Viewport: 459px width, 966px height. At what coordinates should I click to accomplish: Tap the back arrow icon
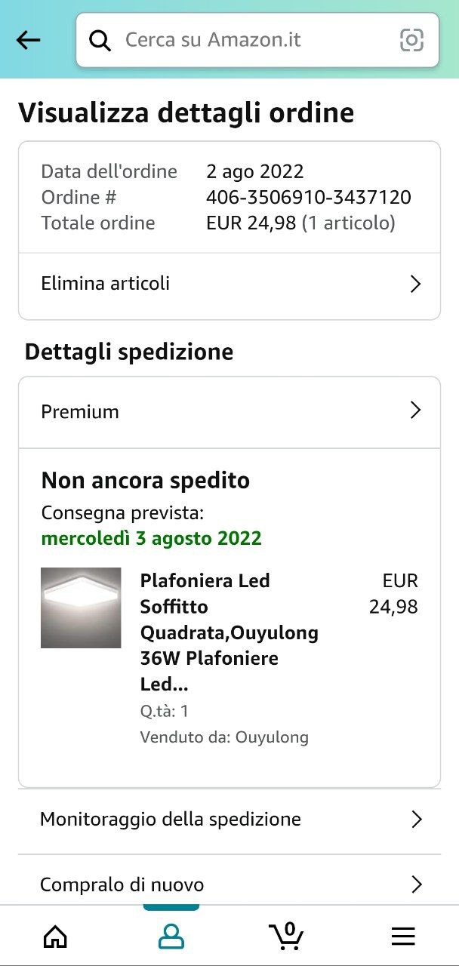[29, 40]
